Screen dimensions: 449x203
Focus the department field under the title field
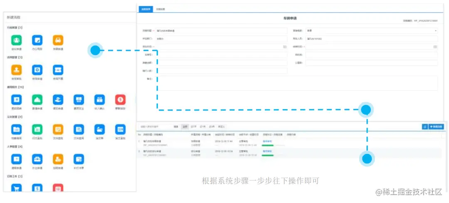tap(221, 39)
